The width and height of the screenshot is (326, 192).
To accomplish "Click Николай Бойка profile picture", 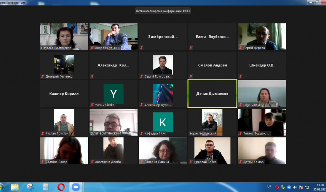I will (212, 151).
